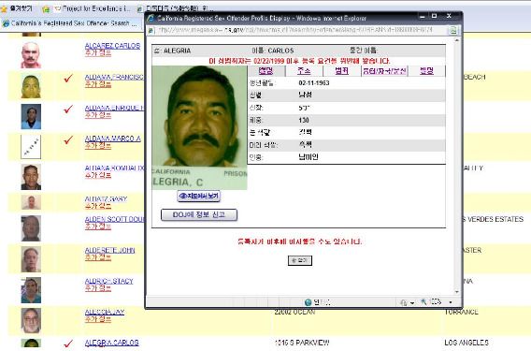
Task: Click the popup scrollbar down arrow
Action: point(457,292)
